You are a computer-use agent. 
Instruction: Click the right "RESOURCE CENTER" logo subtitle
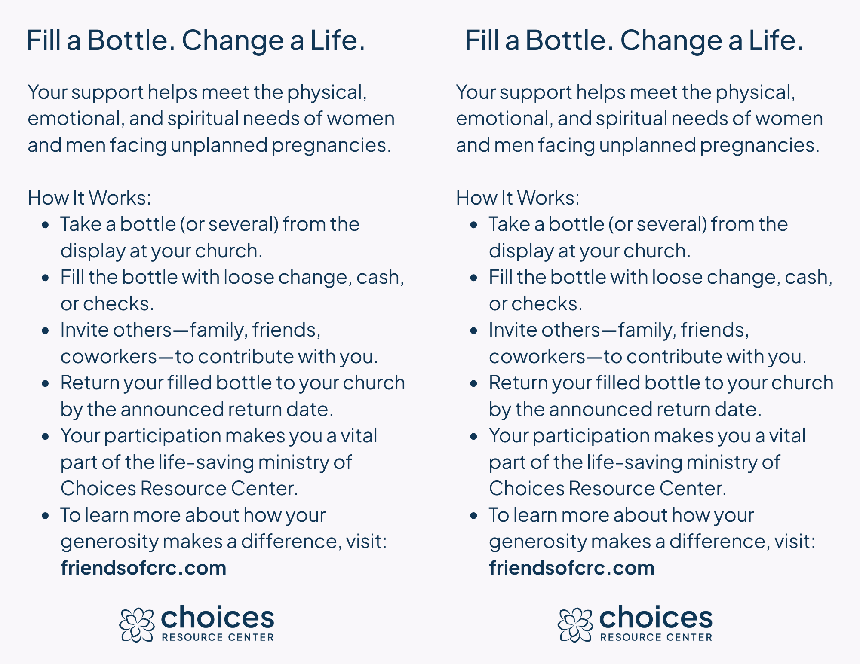pyautogui.click(x=656, y=637)
